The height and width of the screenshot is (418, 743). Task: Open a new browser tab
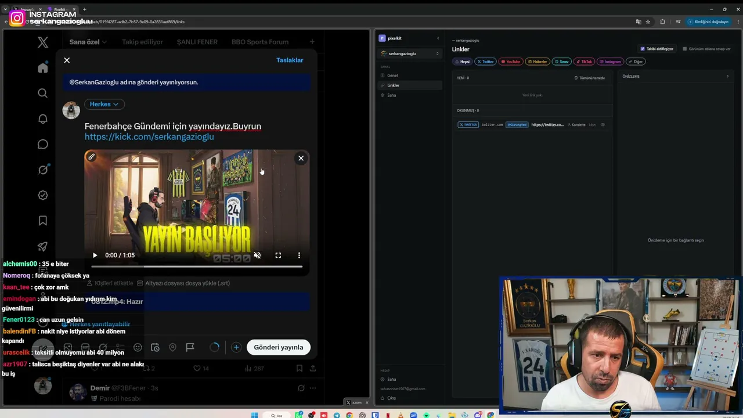pyautogui.click(x=84, y=9)
